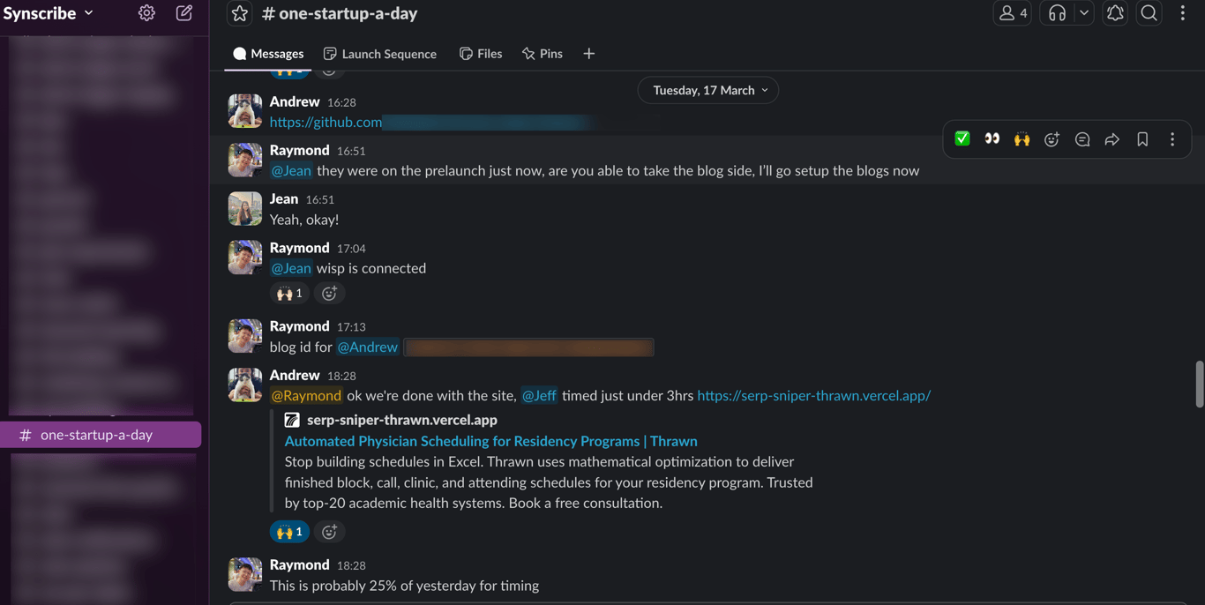View the 4 channel members
Image resolution: width=1205 pixels, height=605 pixels.
1013,13
